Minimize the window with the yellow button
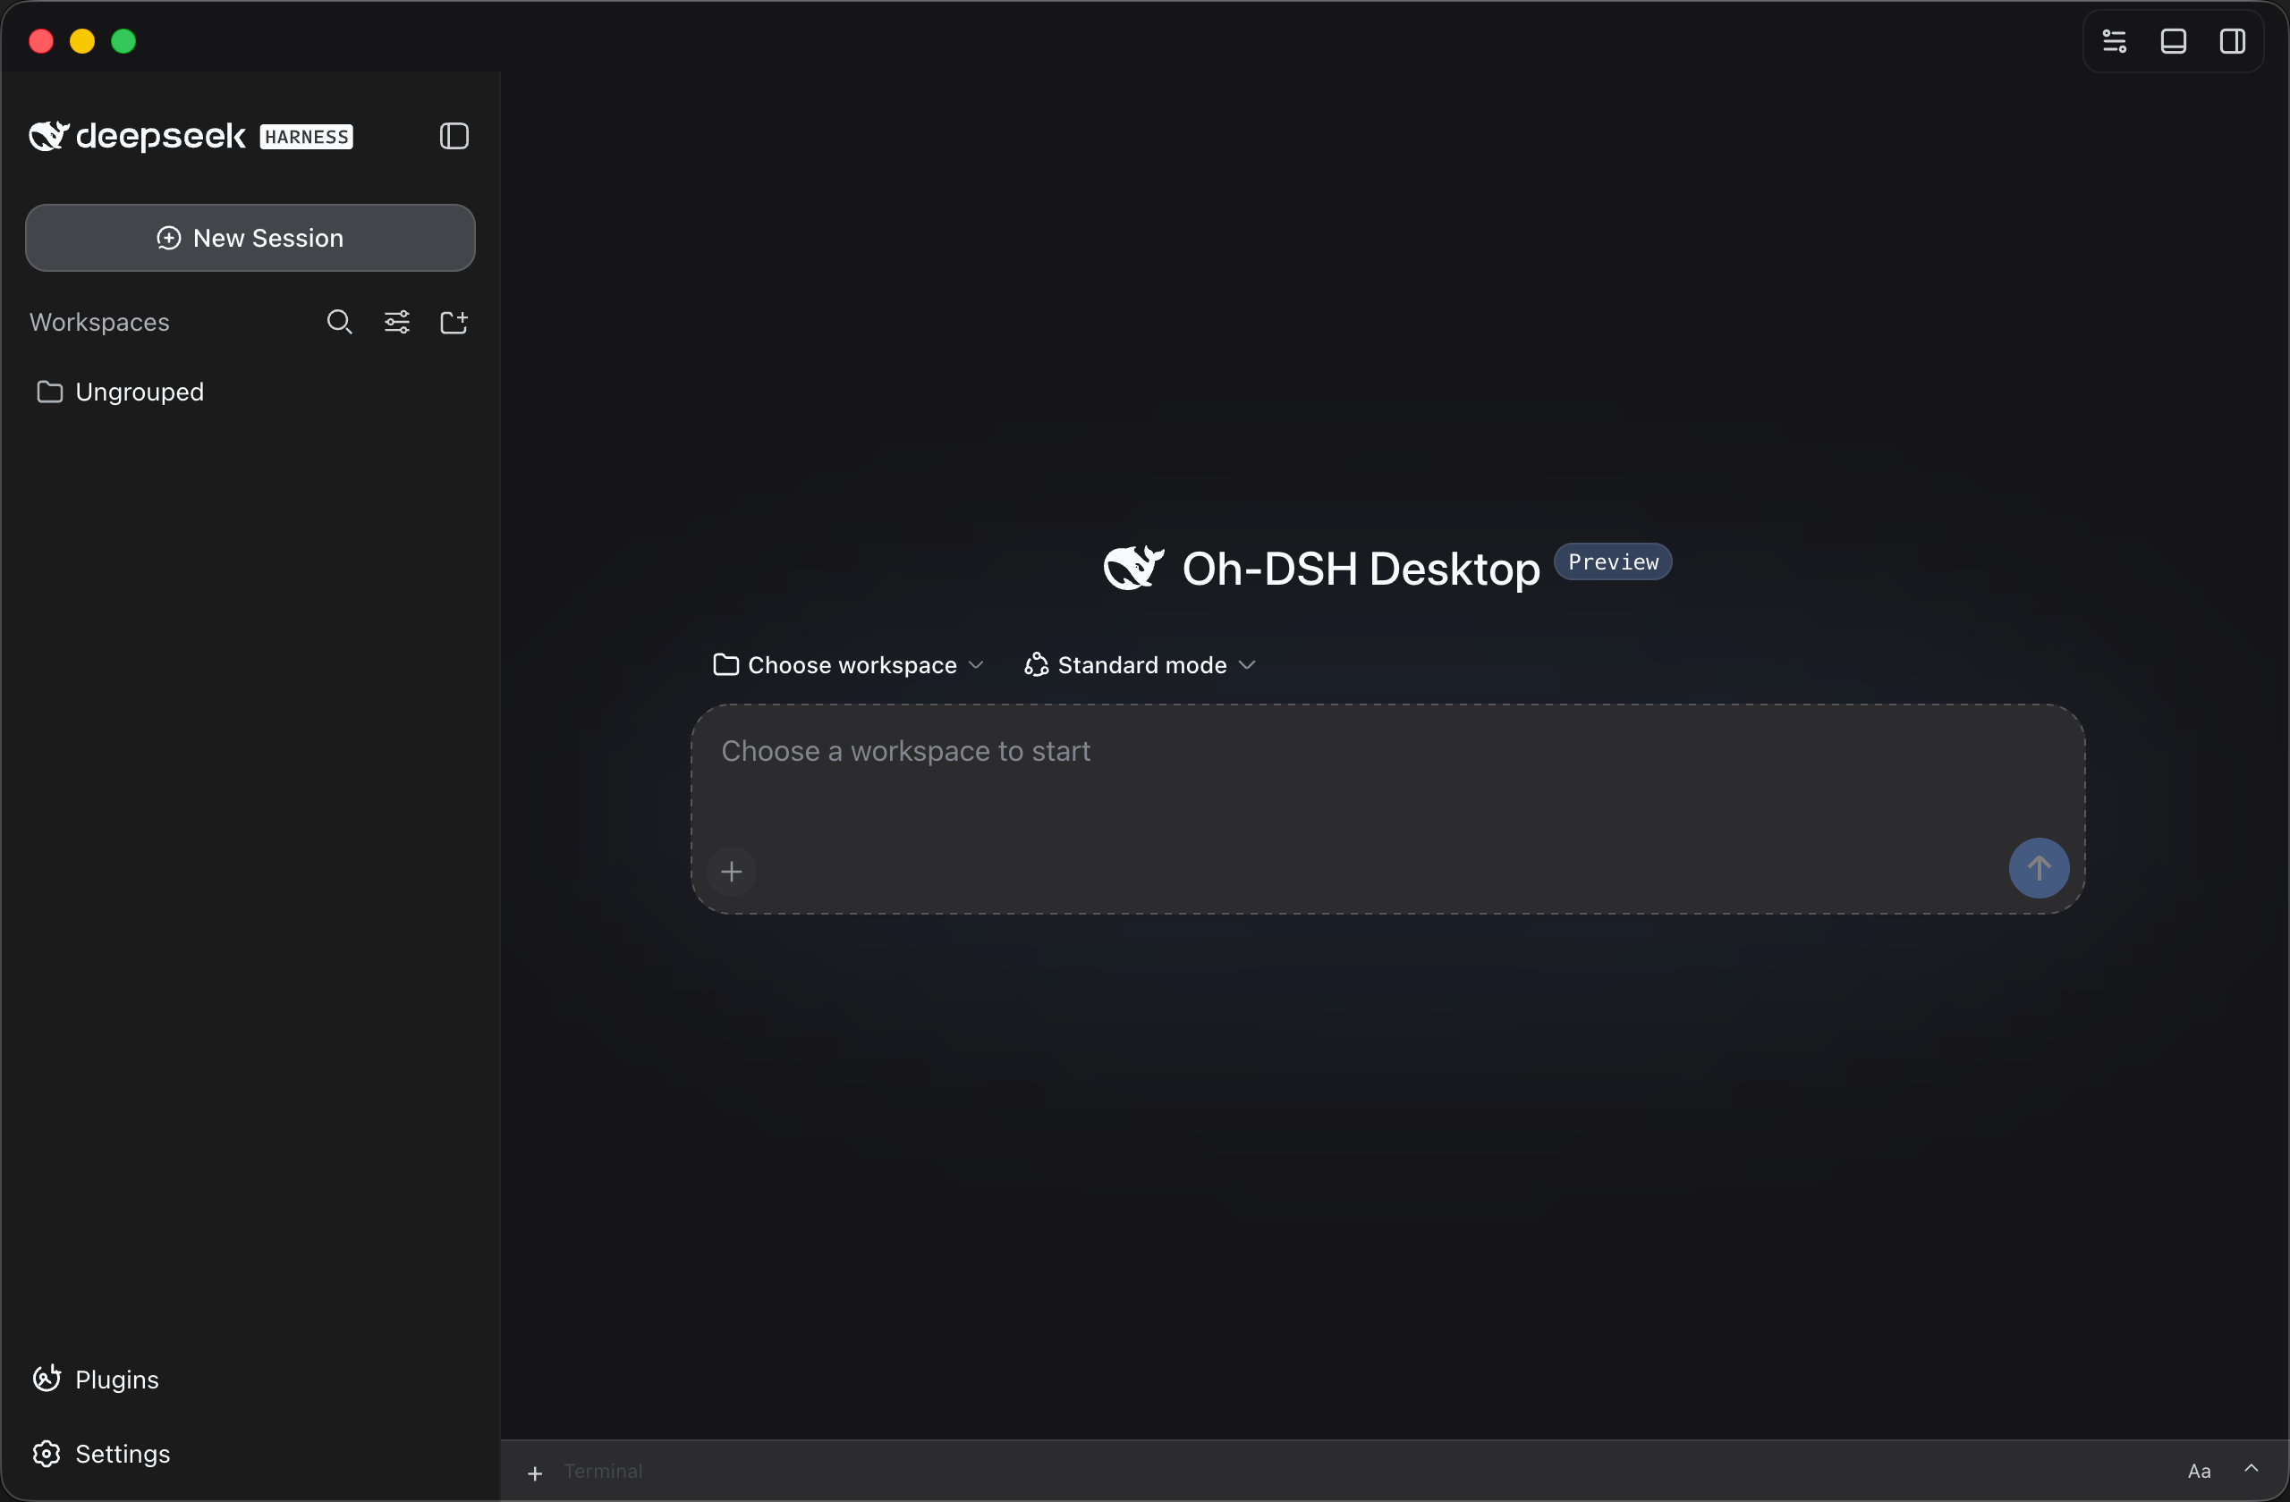This screenshot has height=1502, width=2290. tap(83, 41)
